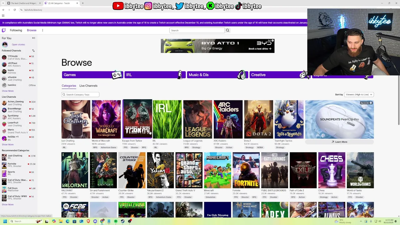
Task: Open the Games browse button
Action: 92,75
